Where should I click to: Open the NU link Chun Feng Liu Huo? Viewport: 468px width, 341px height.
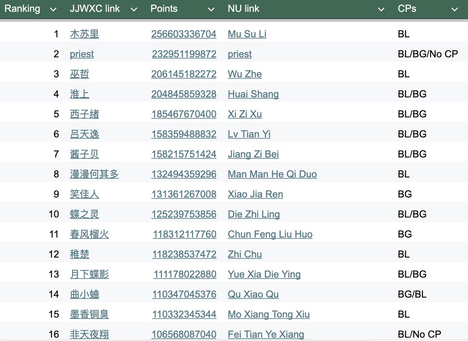tap(270, 234)
